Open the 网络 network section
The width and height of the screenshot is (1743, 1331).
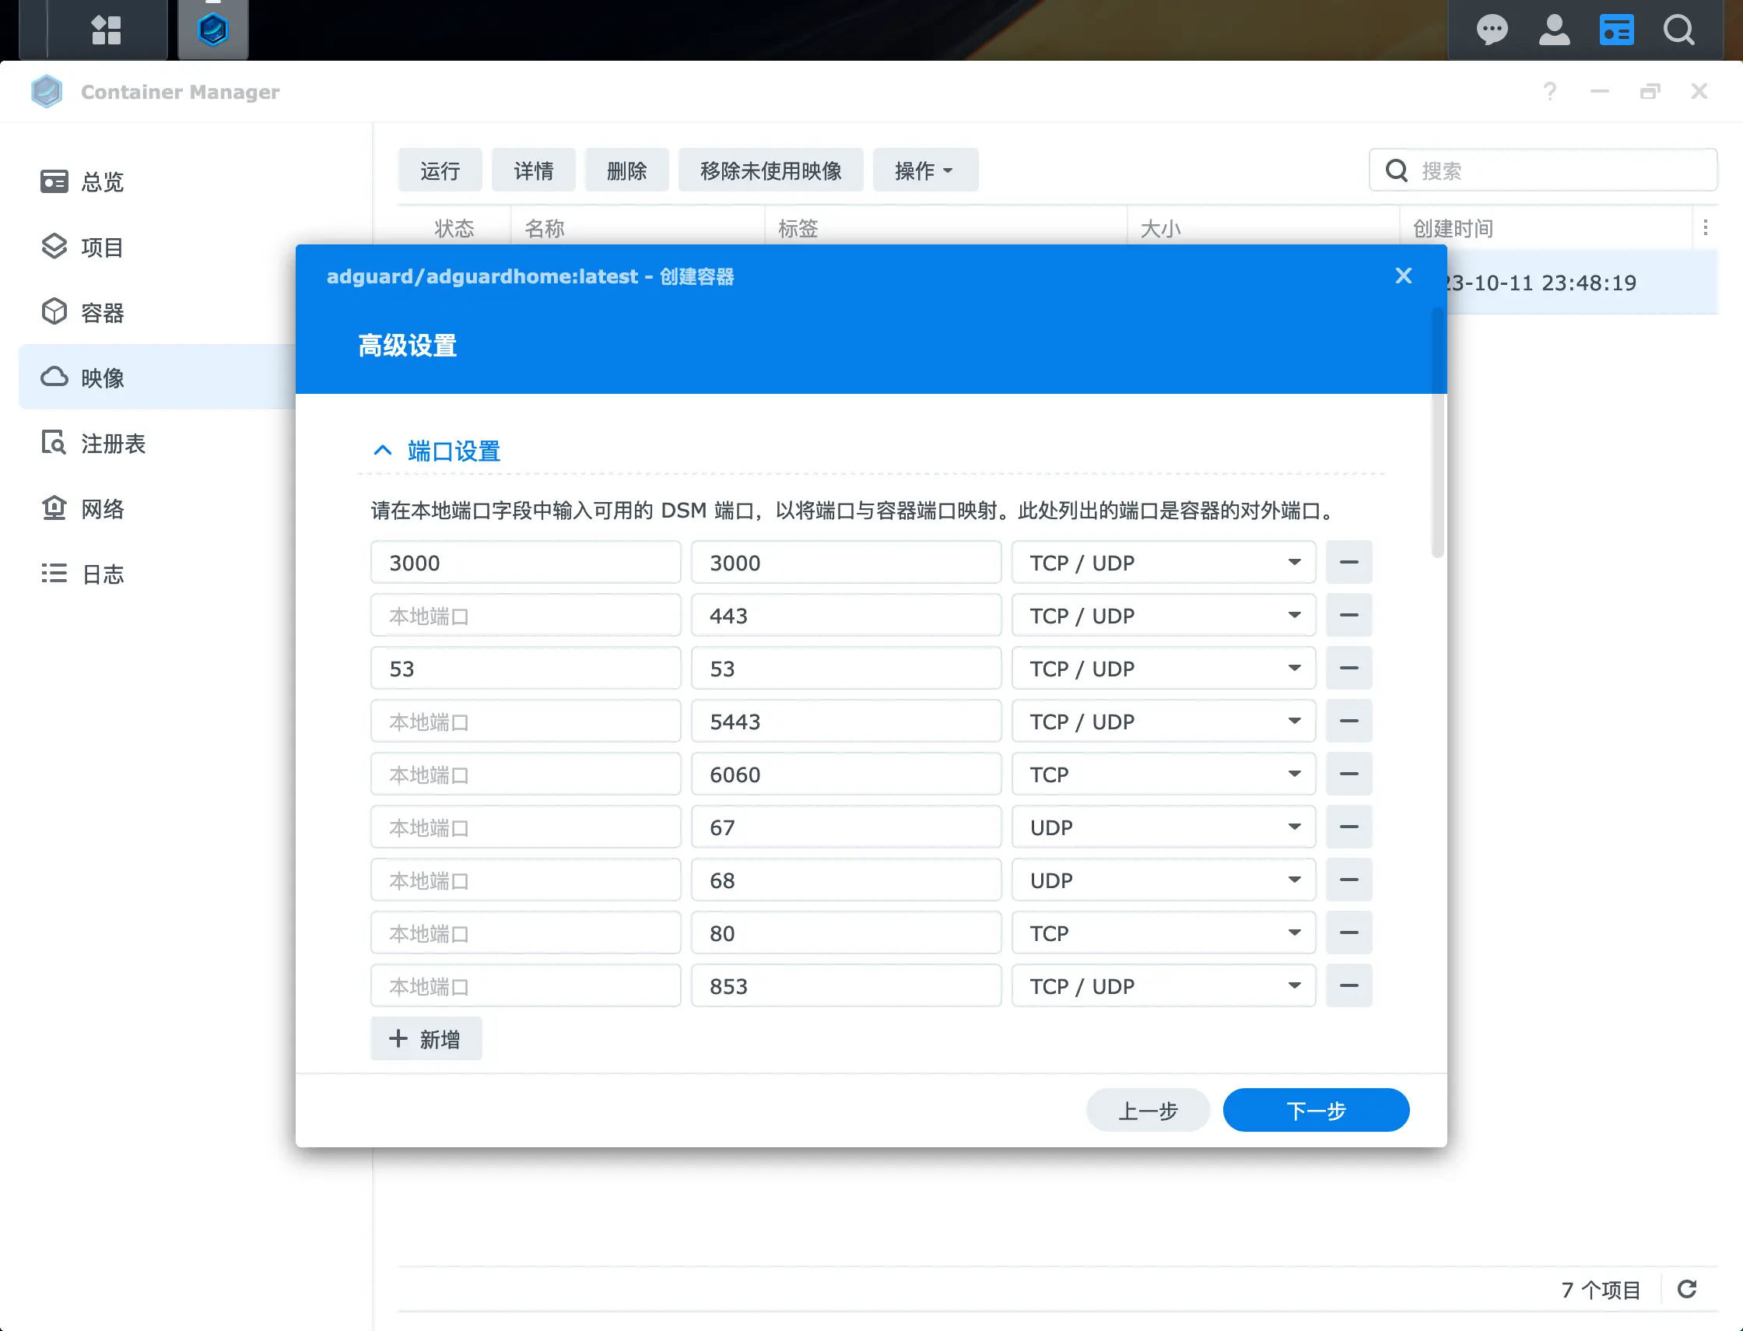[x=159, y=507]
